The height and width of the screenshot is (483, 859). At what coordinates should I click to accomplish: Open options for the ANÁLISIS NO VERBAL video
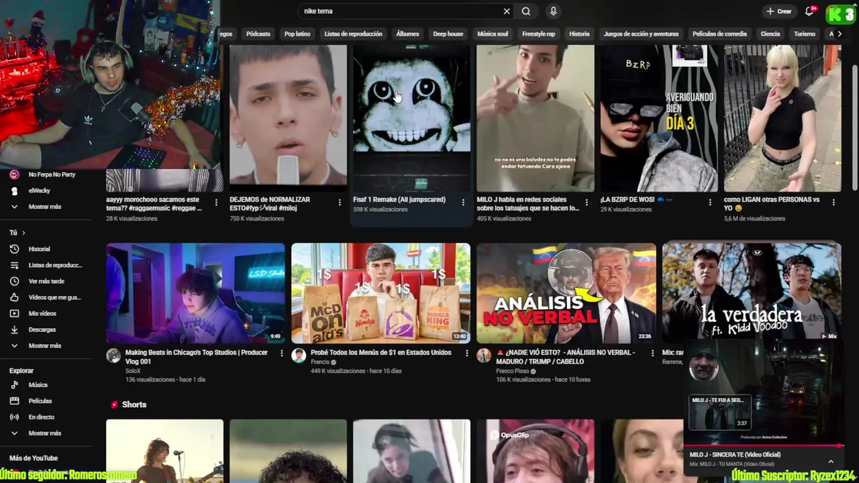pos(652,354)
